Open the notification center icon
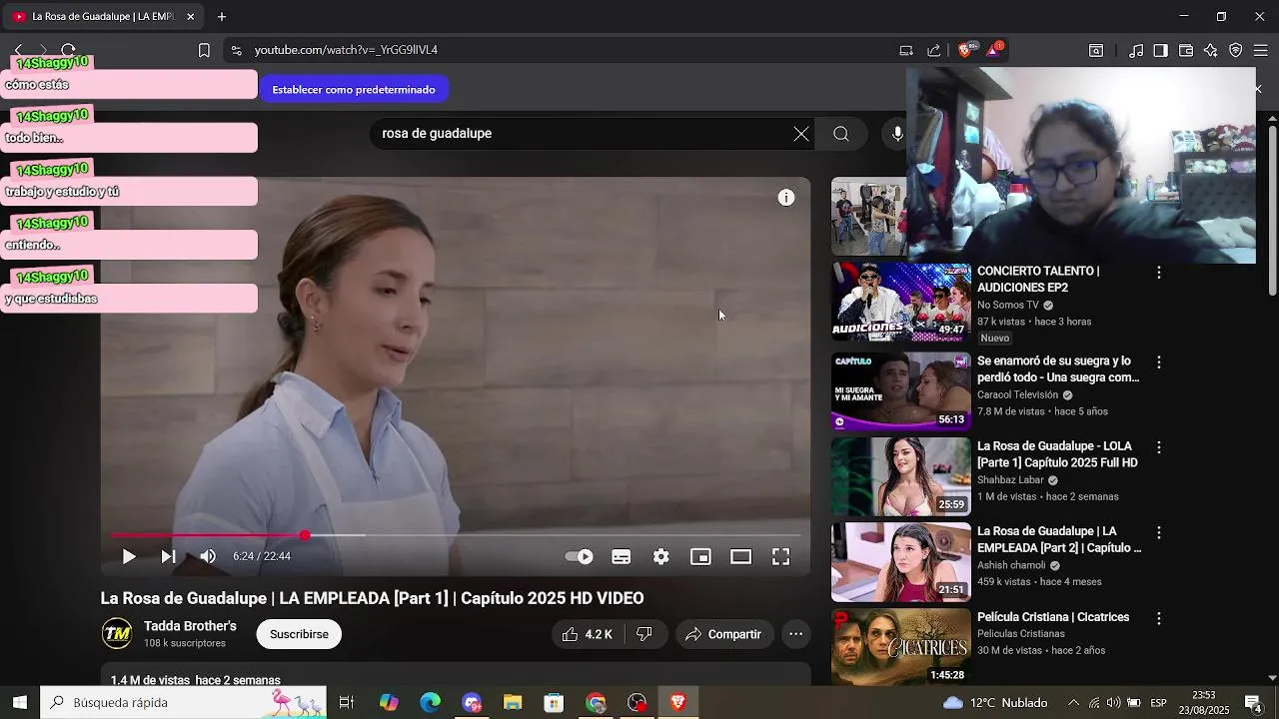The width and height of the screenshot is (1279, 719). [x=1253, y=703]
